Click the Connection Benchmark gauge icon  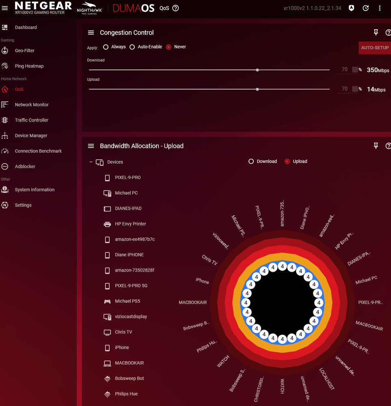pyautogui.click(x=4, y=151)
